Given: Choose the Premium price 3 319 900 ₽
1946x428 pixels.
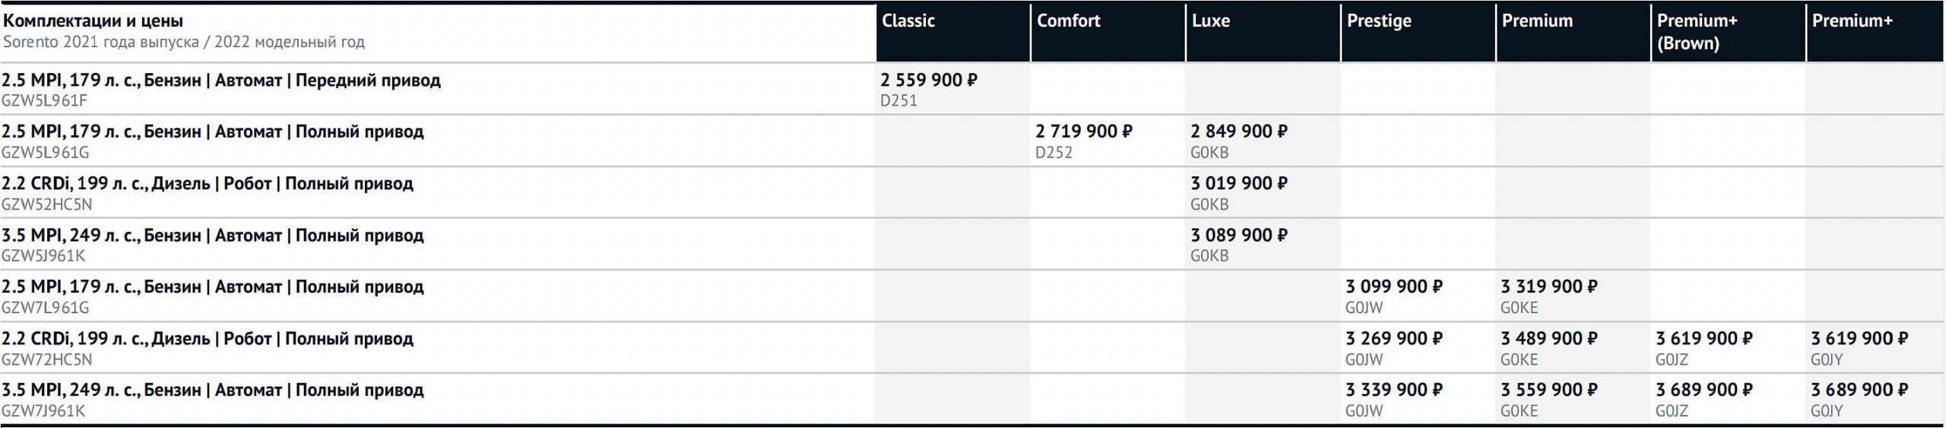Looking at the screenshot, I should pos(1548,287).
